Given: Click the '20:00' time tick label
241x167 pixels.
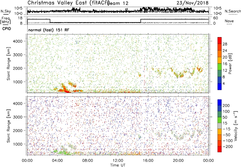Looking at the screenshot, I should tap(178, 161).
